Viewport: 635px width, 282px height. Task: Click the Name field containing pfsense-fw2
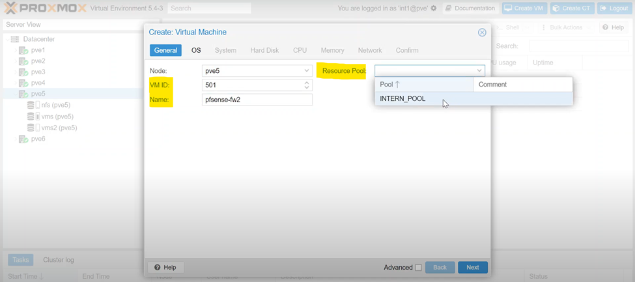point(257,100)
